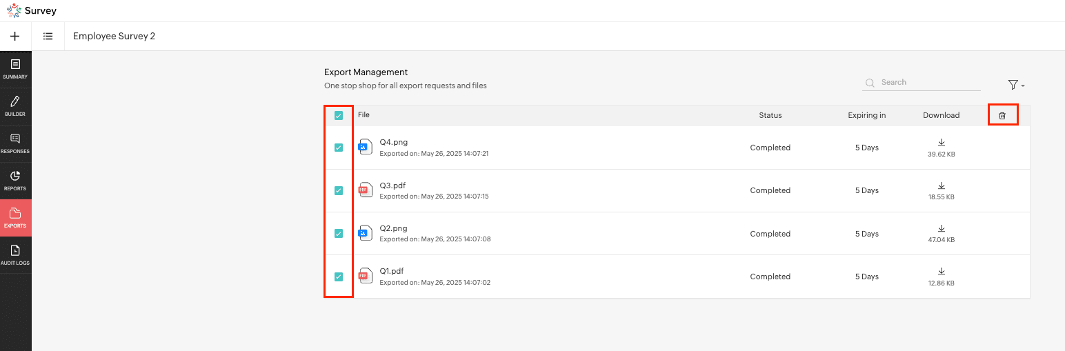Uncheck the select-all files checkbox

pyautogui.click(x=338, y=116)
